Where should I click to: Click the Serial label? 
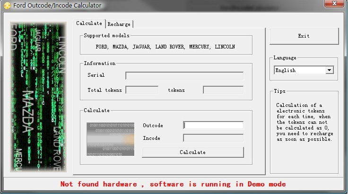point(96,75)
